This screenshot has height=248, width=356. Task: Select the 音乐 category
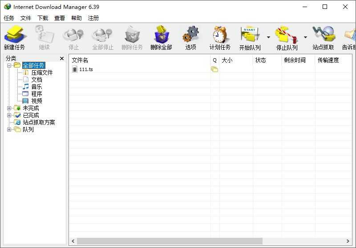(36, 87)
